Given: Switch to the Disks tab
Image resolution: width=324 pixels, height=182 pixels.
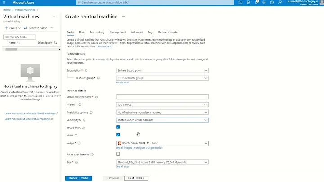Looking at the screenshot, I should [82, 32].
